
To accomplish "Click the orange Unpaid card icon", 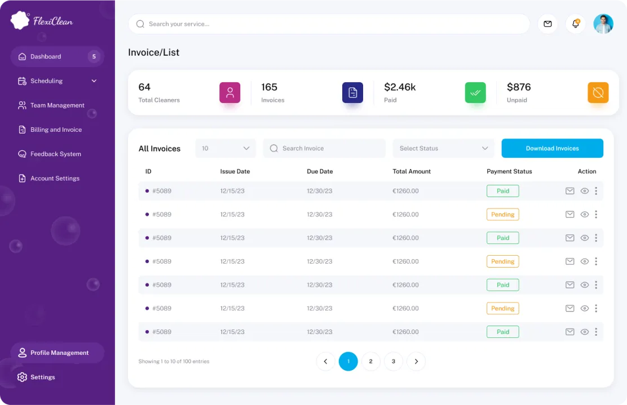I will pyautogui.click(x=598, y=92).
